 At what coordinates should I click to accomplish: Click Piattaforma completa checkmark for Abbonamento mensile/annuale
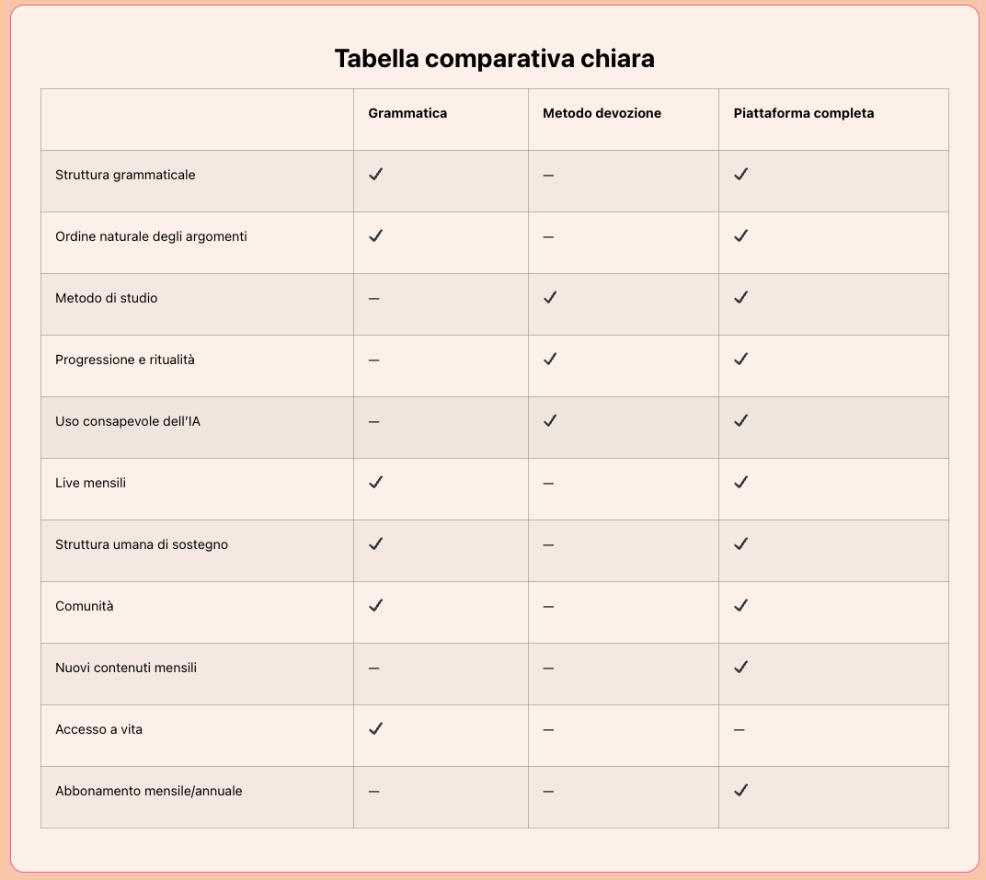pos(741,790)
